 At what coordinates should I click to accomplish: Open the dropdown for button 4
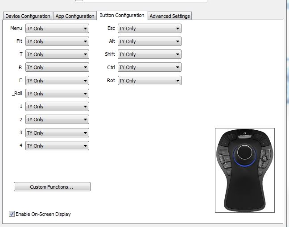pos(57,145)
